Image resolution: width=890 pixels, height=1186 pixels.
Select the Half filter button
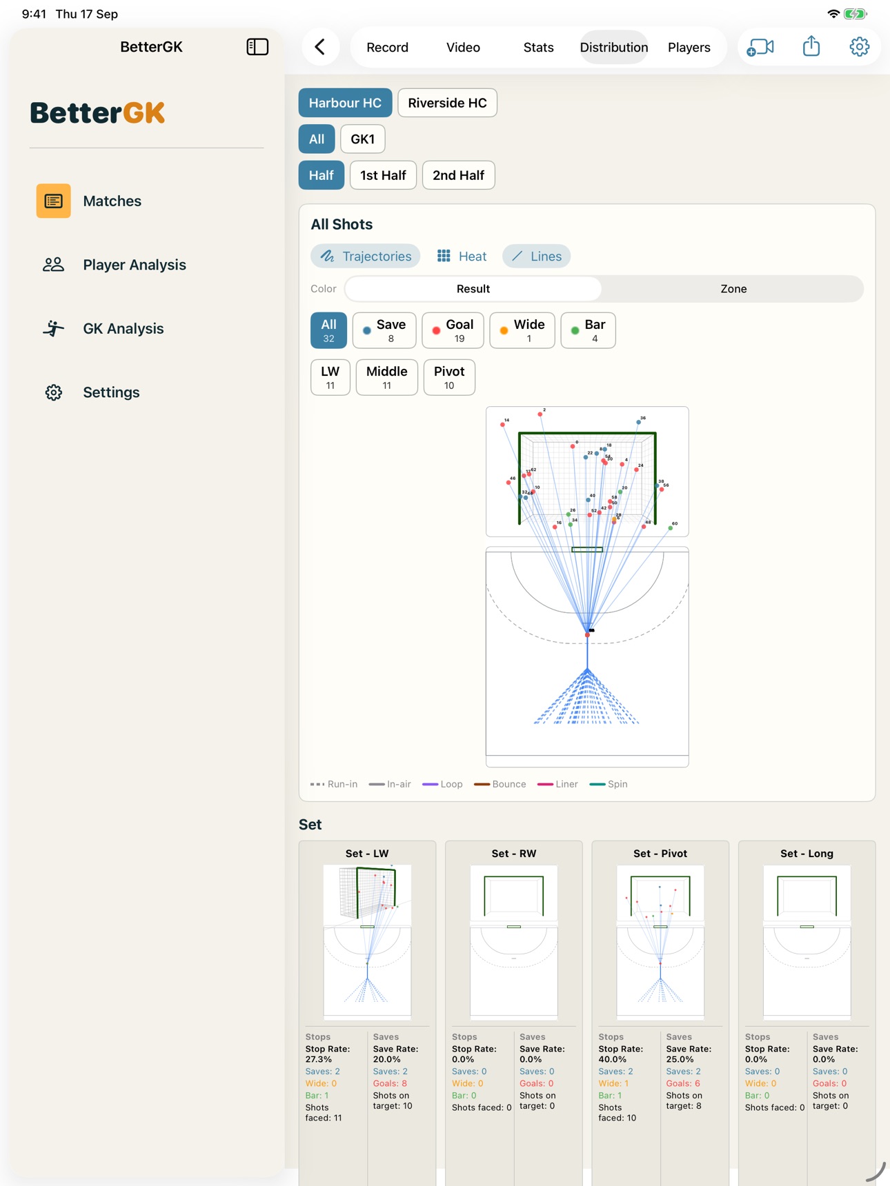coord(321,175)
